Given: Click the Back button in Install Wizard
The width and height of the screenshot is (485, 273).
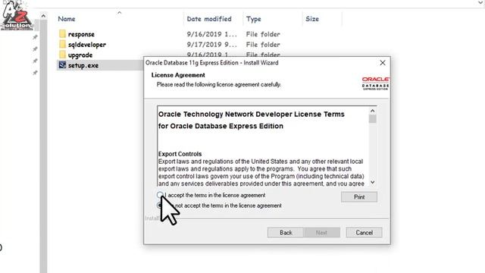Looking at the screenshot, I should pyautogui.click(x=286, y=233).
